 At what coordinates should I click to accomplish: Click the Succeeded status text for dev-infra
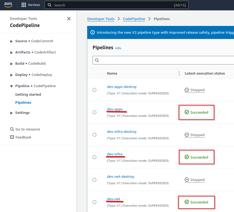[x=199, y=157]
